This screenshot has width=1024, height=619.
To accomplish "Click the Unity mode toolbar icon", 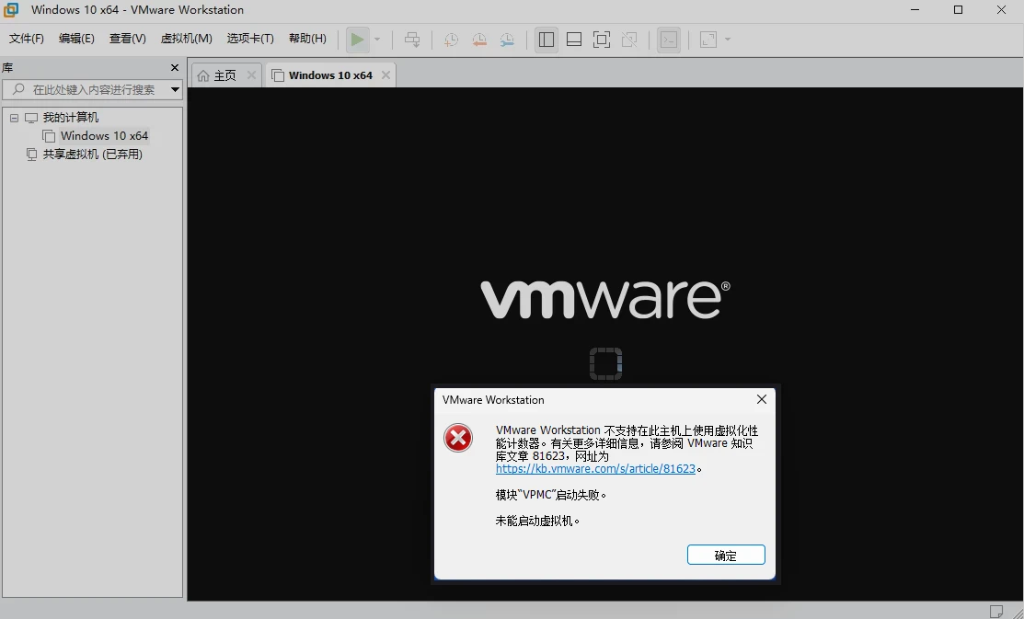I will [x=629, y=40].
